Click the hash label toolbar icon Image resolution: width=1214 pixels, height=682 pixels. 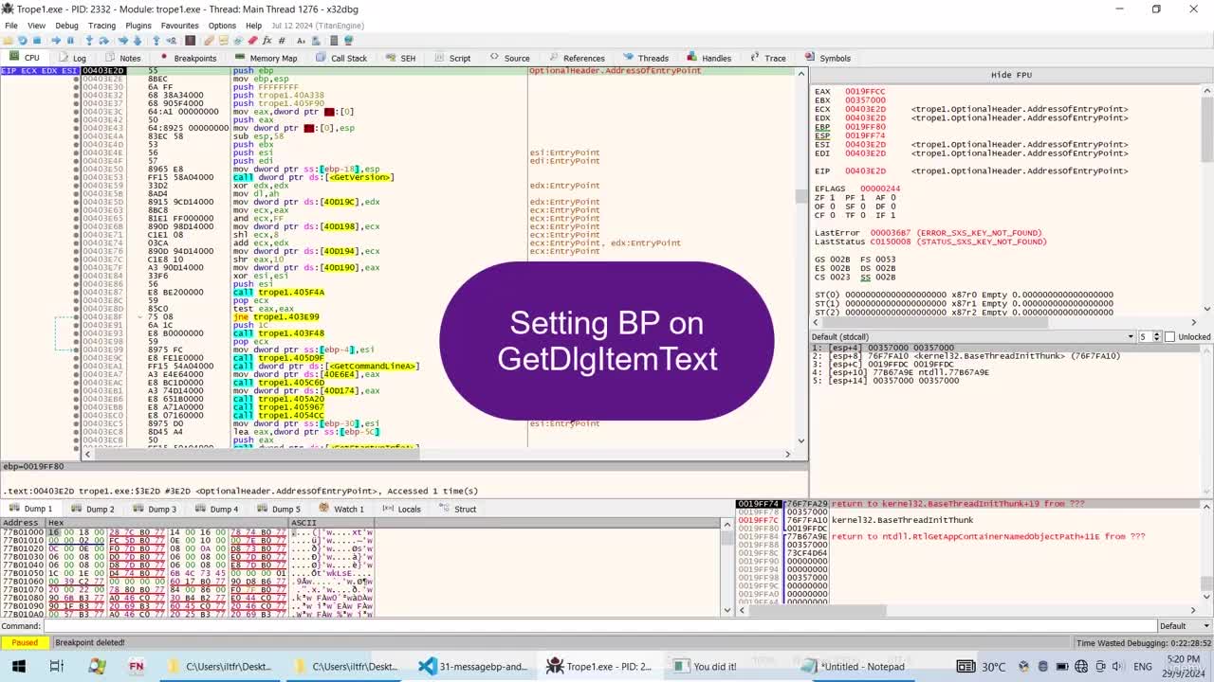pyautogui.click(x=282, y=41)
